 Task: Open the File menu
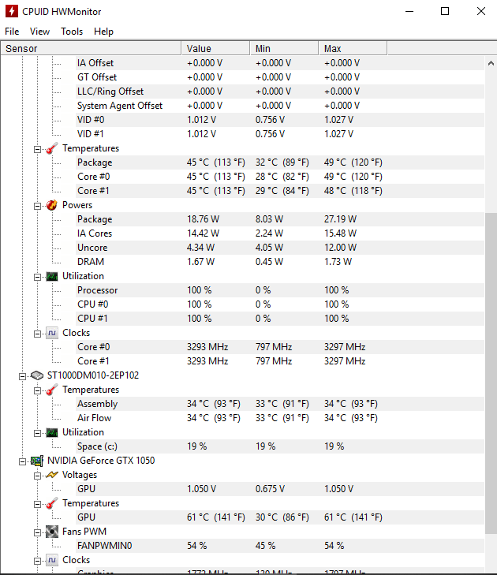[12, 32]
